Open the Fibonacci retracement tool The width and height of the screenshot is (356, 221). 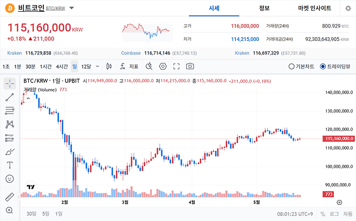click(10, 111)
